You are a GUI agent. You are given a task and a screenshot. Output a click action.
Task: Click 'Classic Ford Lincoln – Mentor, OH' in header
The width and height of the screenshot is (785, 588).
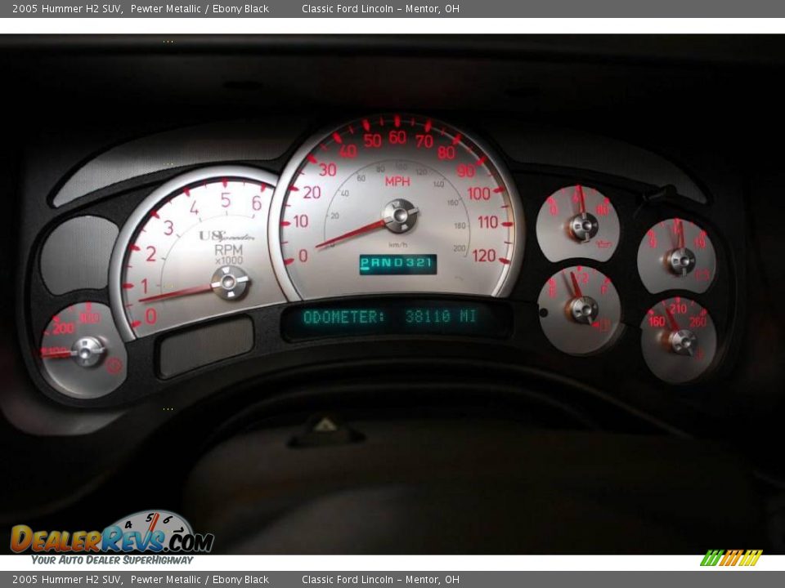coord(380,8)
